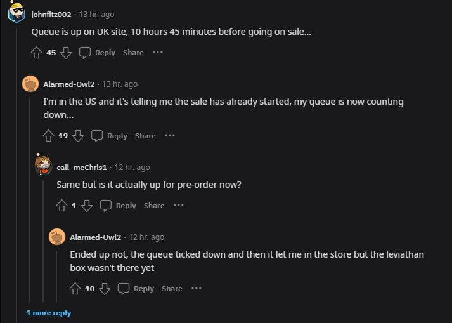Upvote Alarmed-Owl2's comment with 19 points
This screenshot has width=452, height=323.
[x=48, y=136]
